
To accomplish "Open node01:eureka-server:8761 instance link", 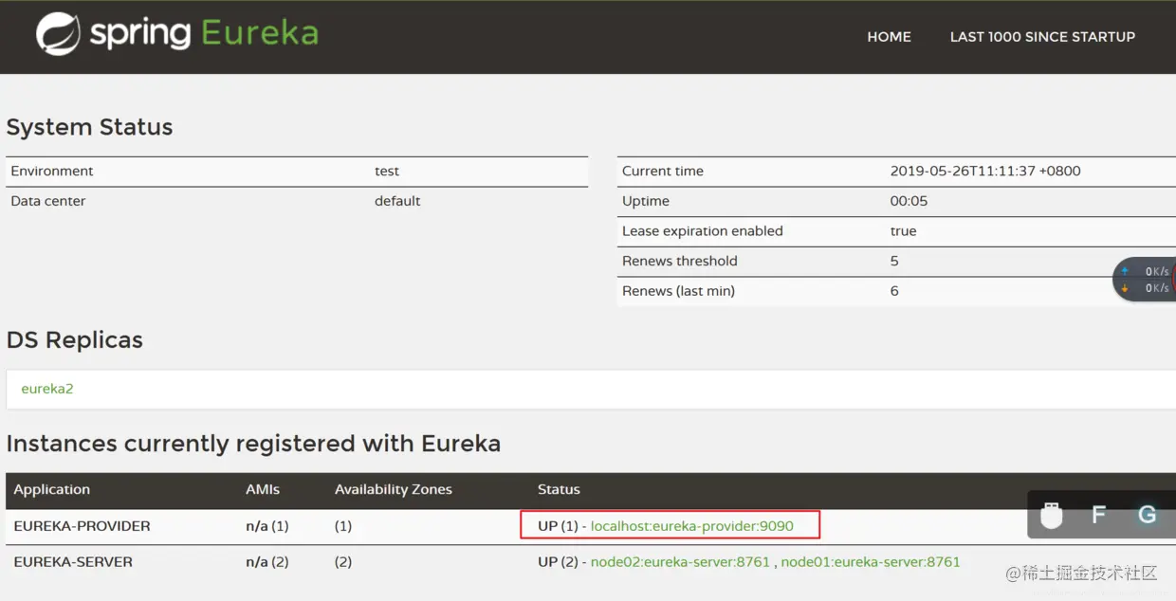I will [871, 562].
